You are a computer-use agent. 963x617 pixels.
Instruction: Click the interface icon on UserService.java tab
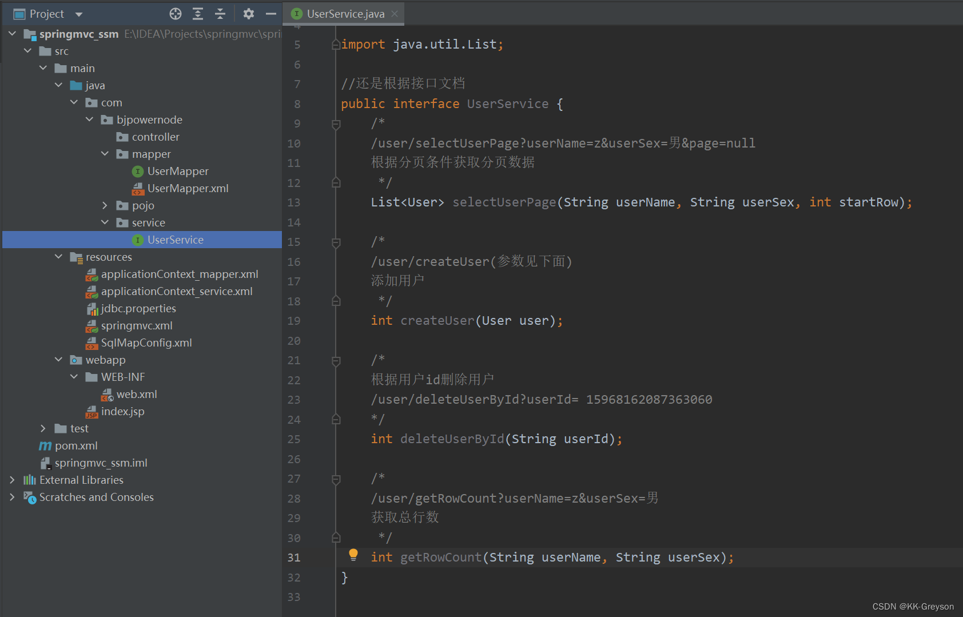click(x=297, y=14)
